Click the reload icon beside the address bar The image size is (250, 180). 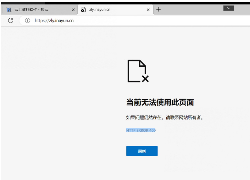click(11, 20)
